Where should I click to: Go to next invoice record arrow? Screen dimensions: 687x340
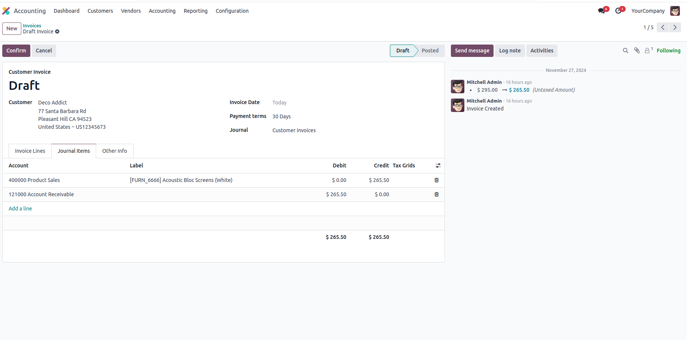675,27
